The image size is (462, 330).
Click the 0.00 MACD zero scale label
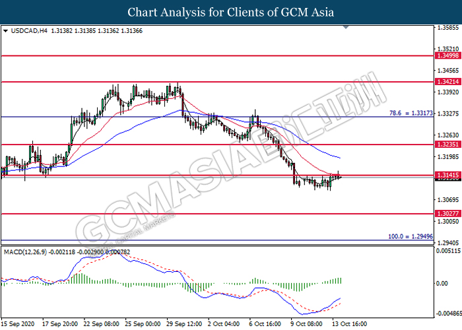[x=442, y=283]
